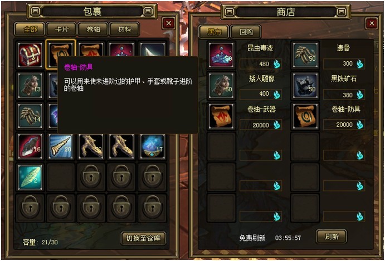
Task: Open the 卷轴 tab in bag
Action: tap(93, 29)
